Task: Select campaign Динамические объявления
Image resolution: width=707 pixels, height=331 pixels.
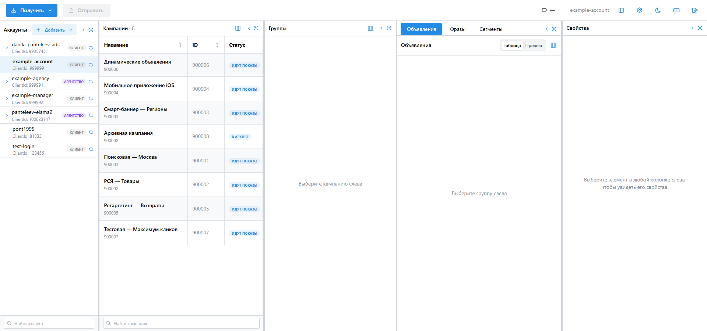Action: coord(181,65)
